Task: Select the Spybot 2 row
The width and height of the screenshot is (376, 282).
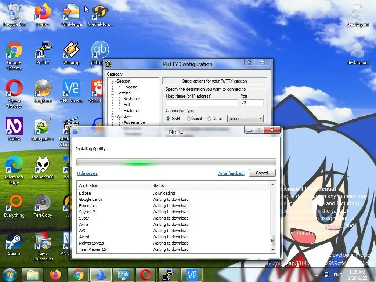Action: pos(173,212)
